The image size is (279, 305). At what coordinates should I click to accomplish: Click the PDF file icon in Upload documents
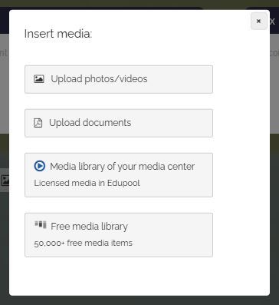38,123
